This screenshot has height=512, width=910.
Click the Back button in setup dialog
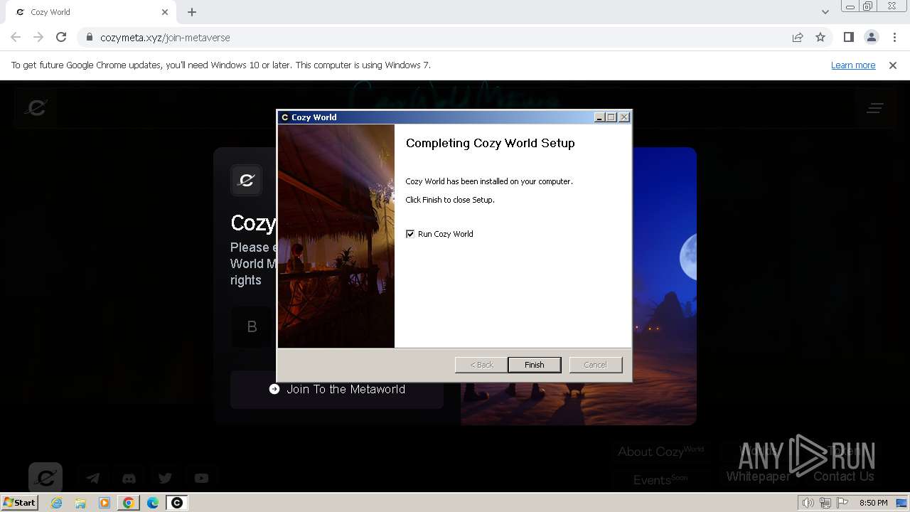click(x=481, y=365)
